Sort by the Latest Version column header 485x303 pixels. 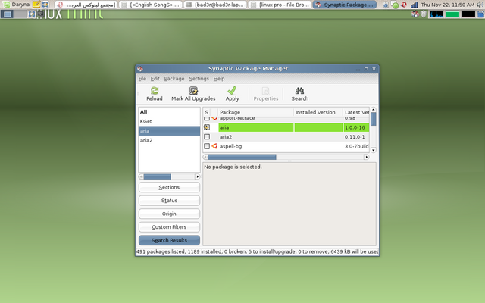(356, 112)
